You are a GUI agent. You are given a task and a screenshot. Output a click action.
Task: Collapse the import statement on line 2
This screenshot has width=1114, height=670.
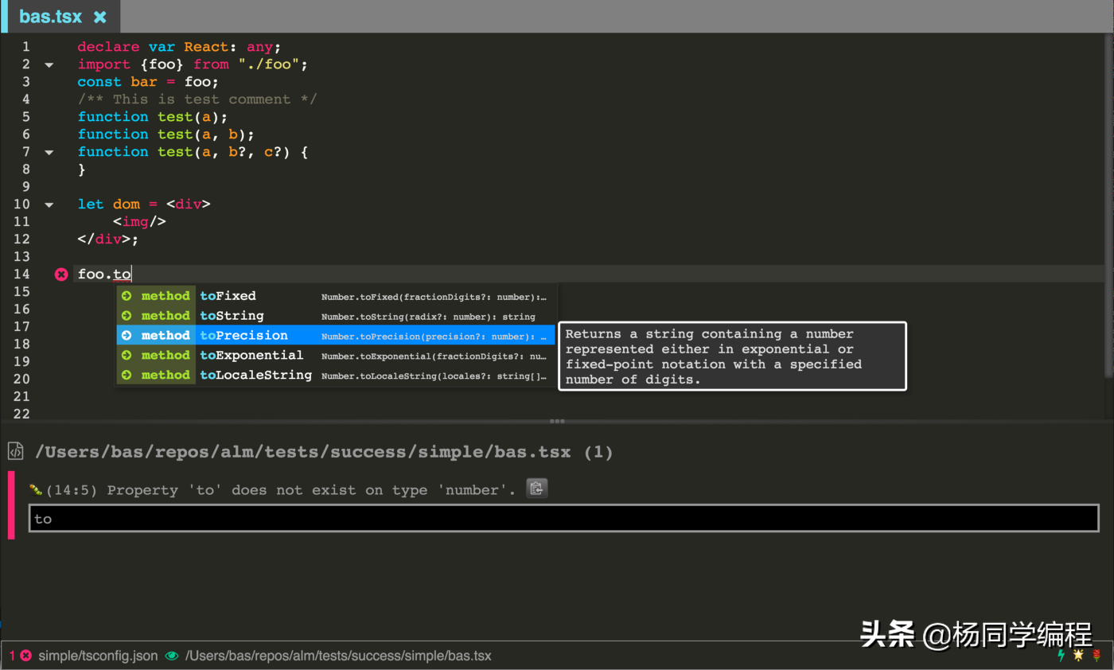[49, 64]
